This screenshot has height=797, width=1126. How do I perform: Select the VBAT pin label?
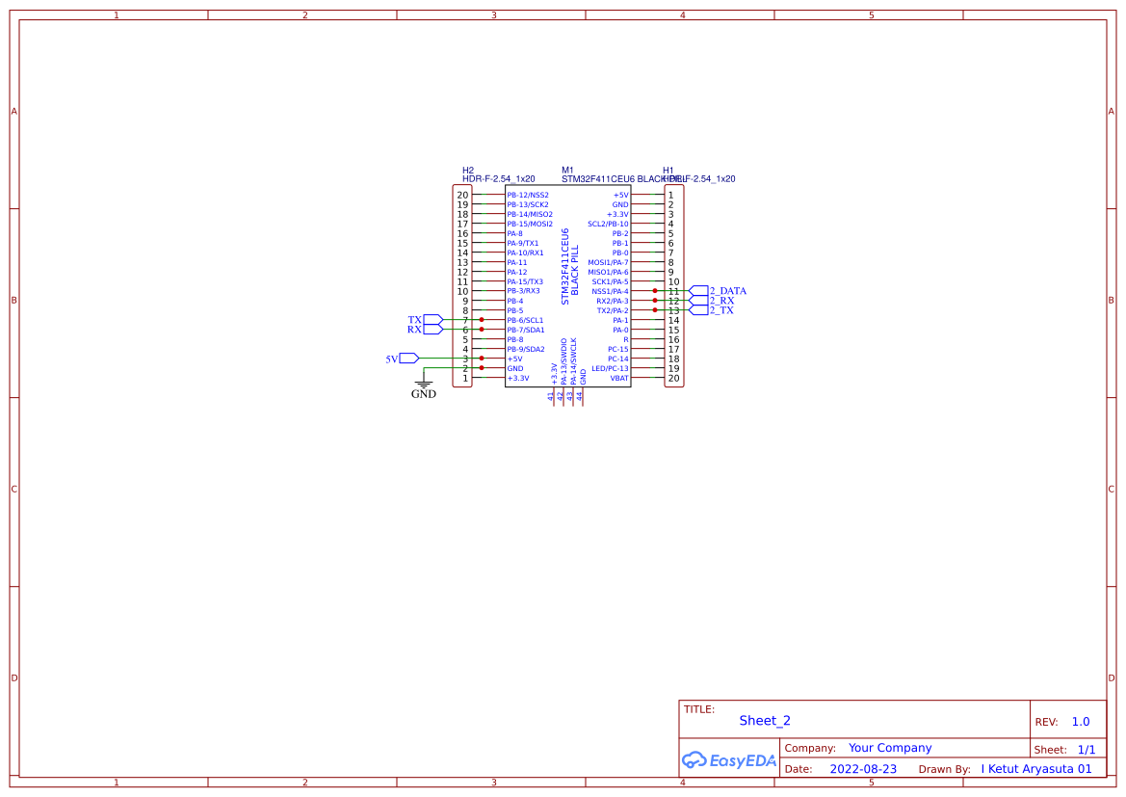(618, 378)
